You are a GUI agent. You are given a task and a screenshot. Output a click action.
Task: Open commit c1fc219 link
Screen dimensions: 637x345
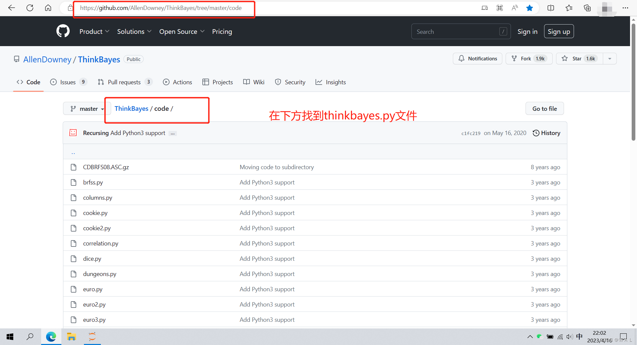tap(471, 133)
